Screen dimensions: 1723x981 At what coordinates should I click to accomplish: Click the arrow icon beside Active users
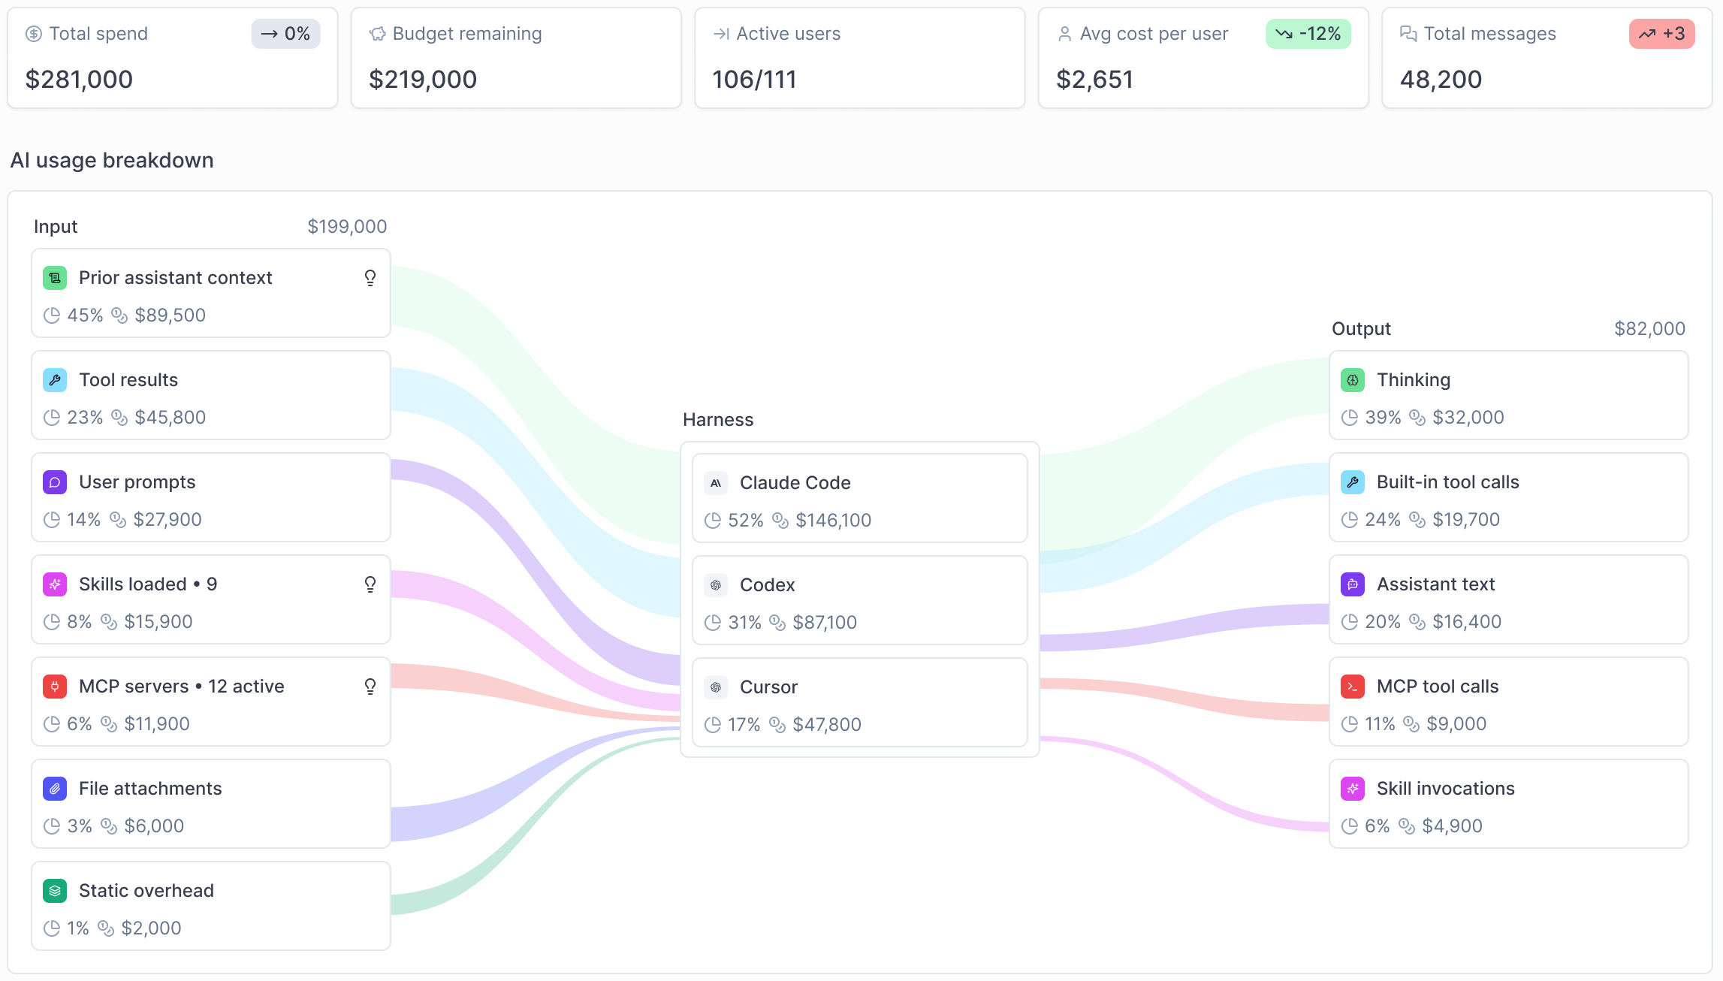[721, 34]
